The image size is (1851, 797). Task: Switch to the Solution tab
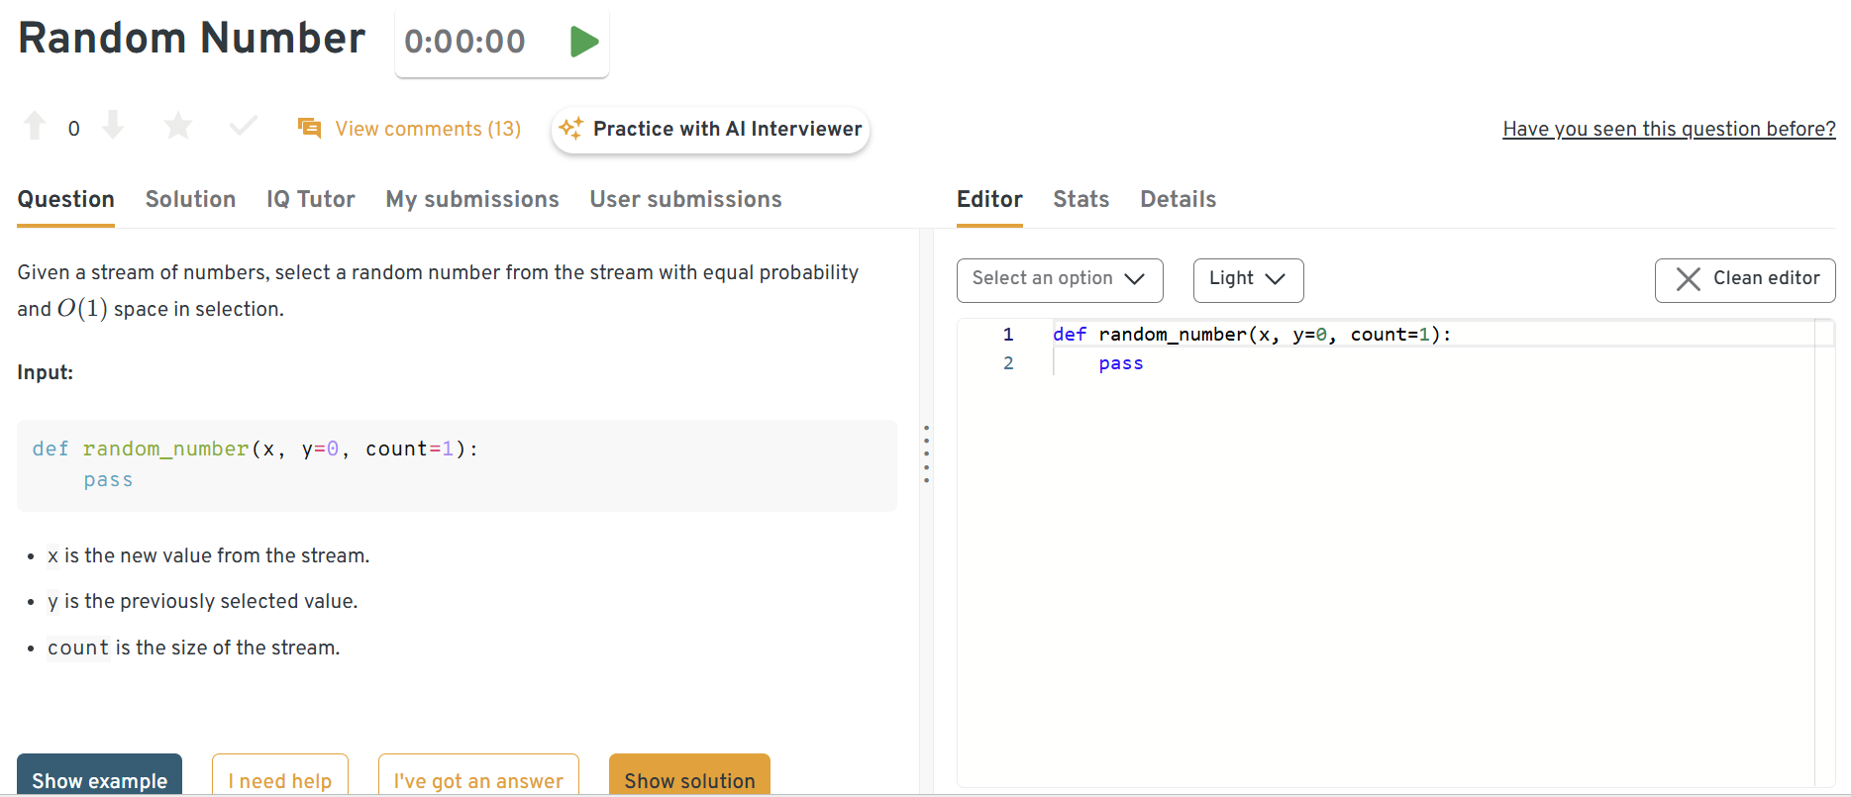[190, 200]
